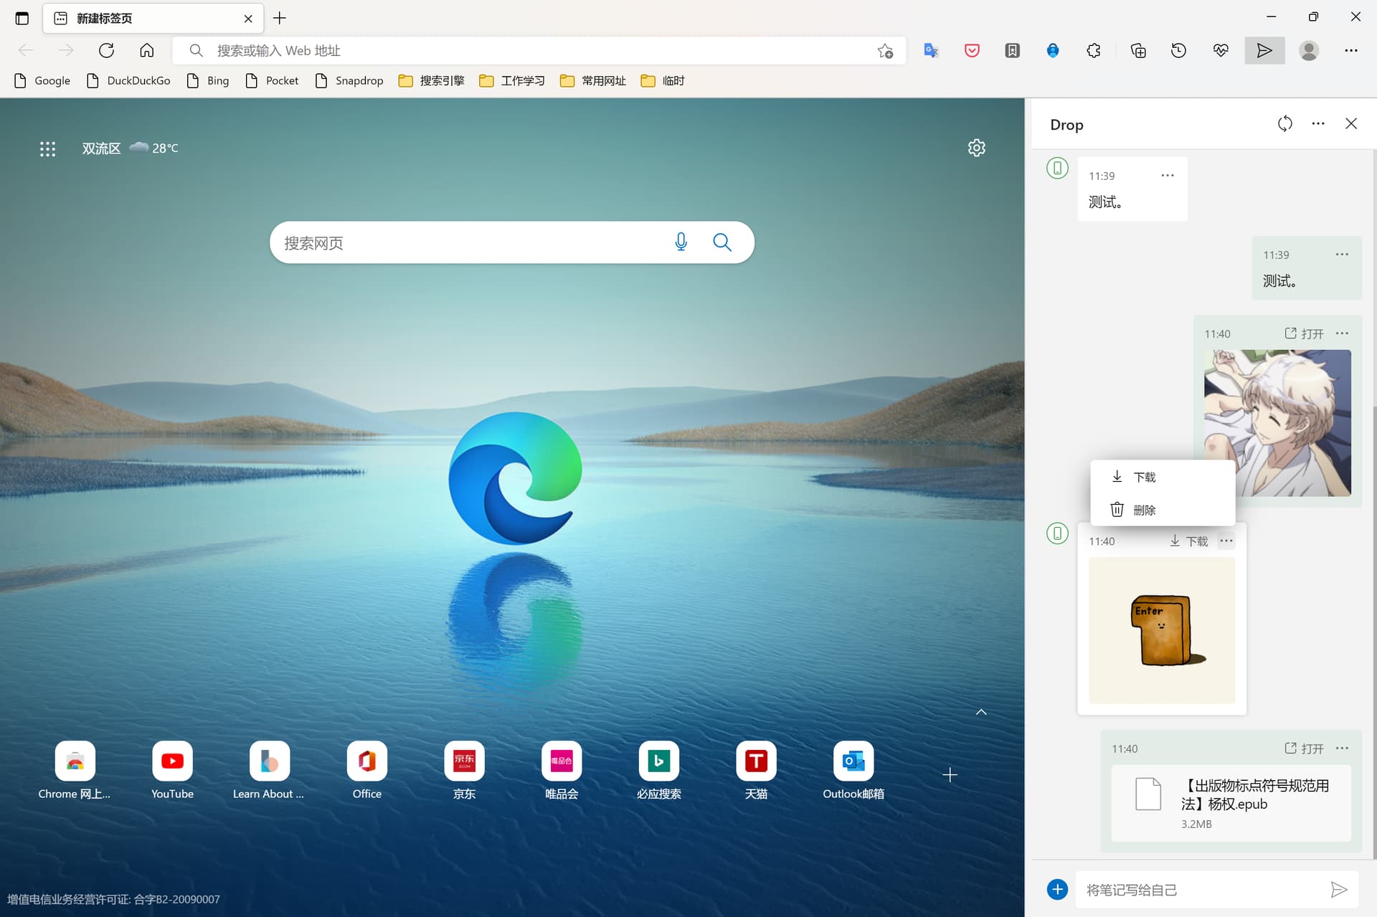Collapse quick links with chevron arrow
The width and height of the screenshot is (1377, 917).
point(981,712)
